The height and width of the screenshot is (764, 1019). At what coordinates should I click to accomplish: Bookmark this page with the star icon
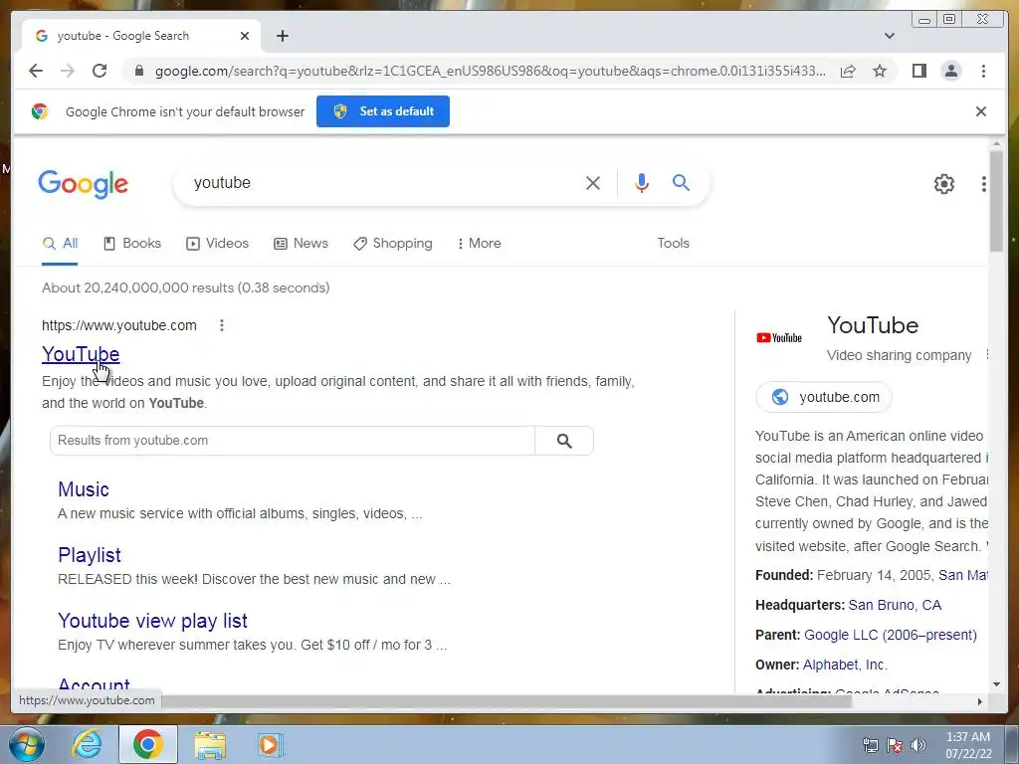point(880,71)
